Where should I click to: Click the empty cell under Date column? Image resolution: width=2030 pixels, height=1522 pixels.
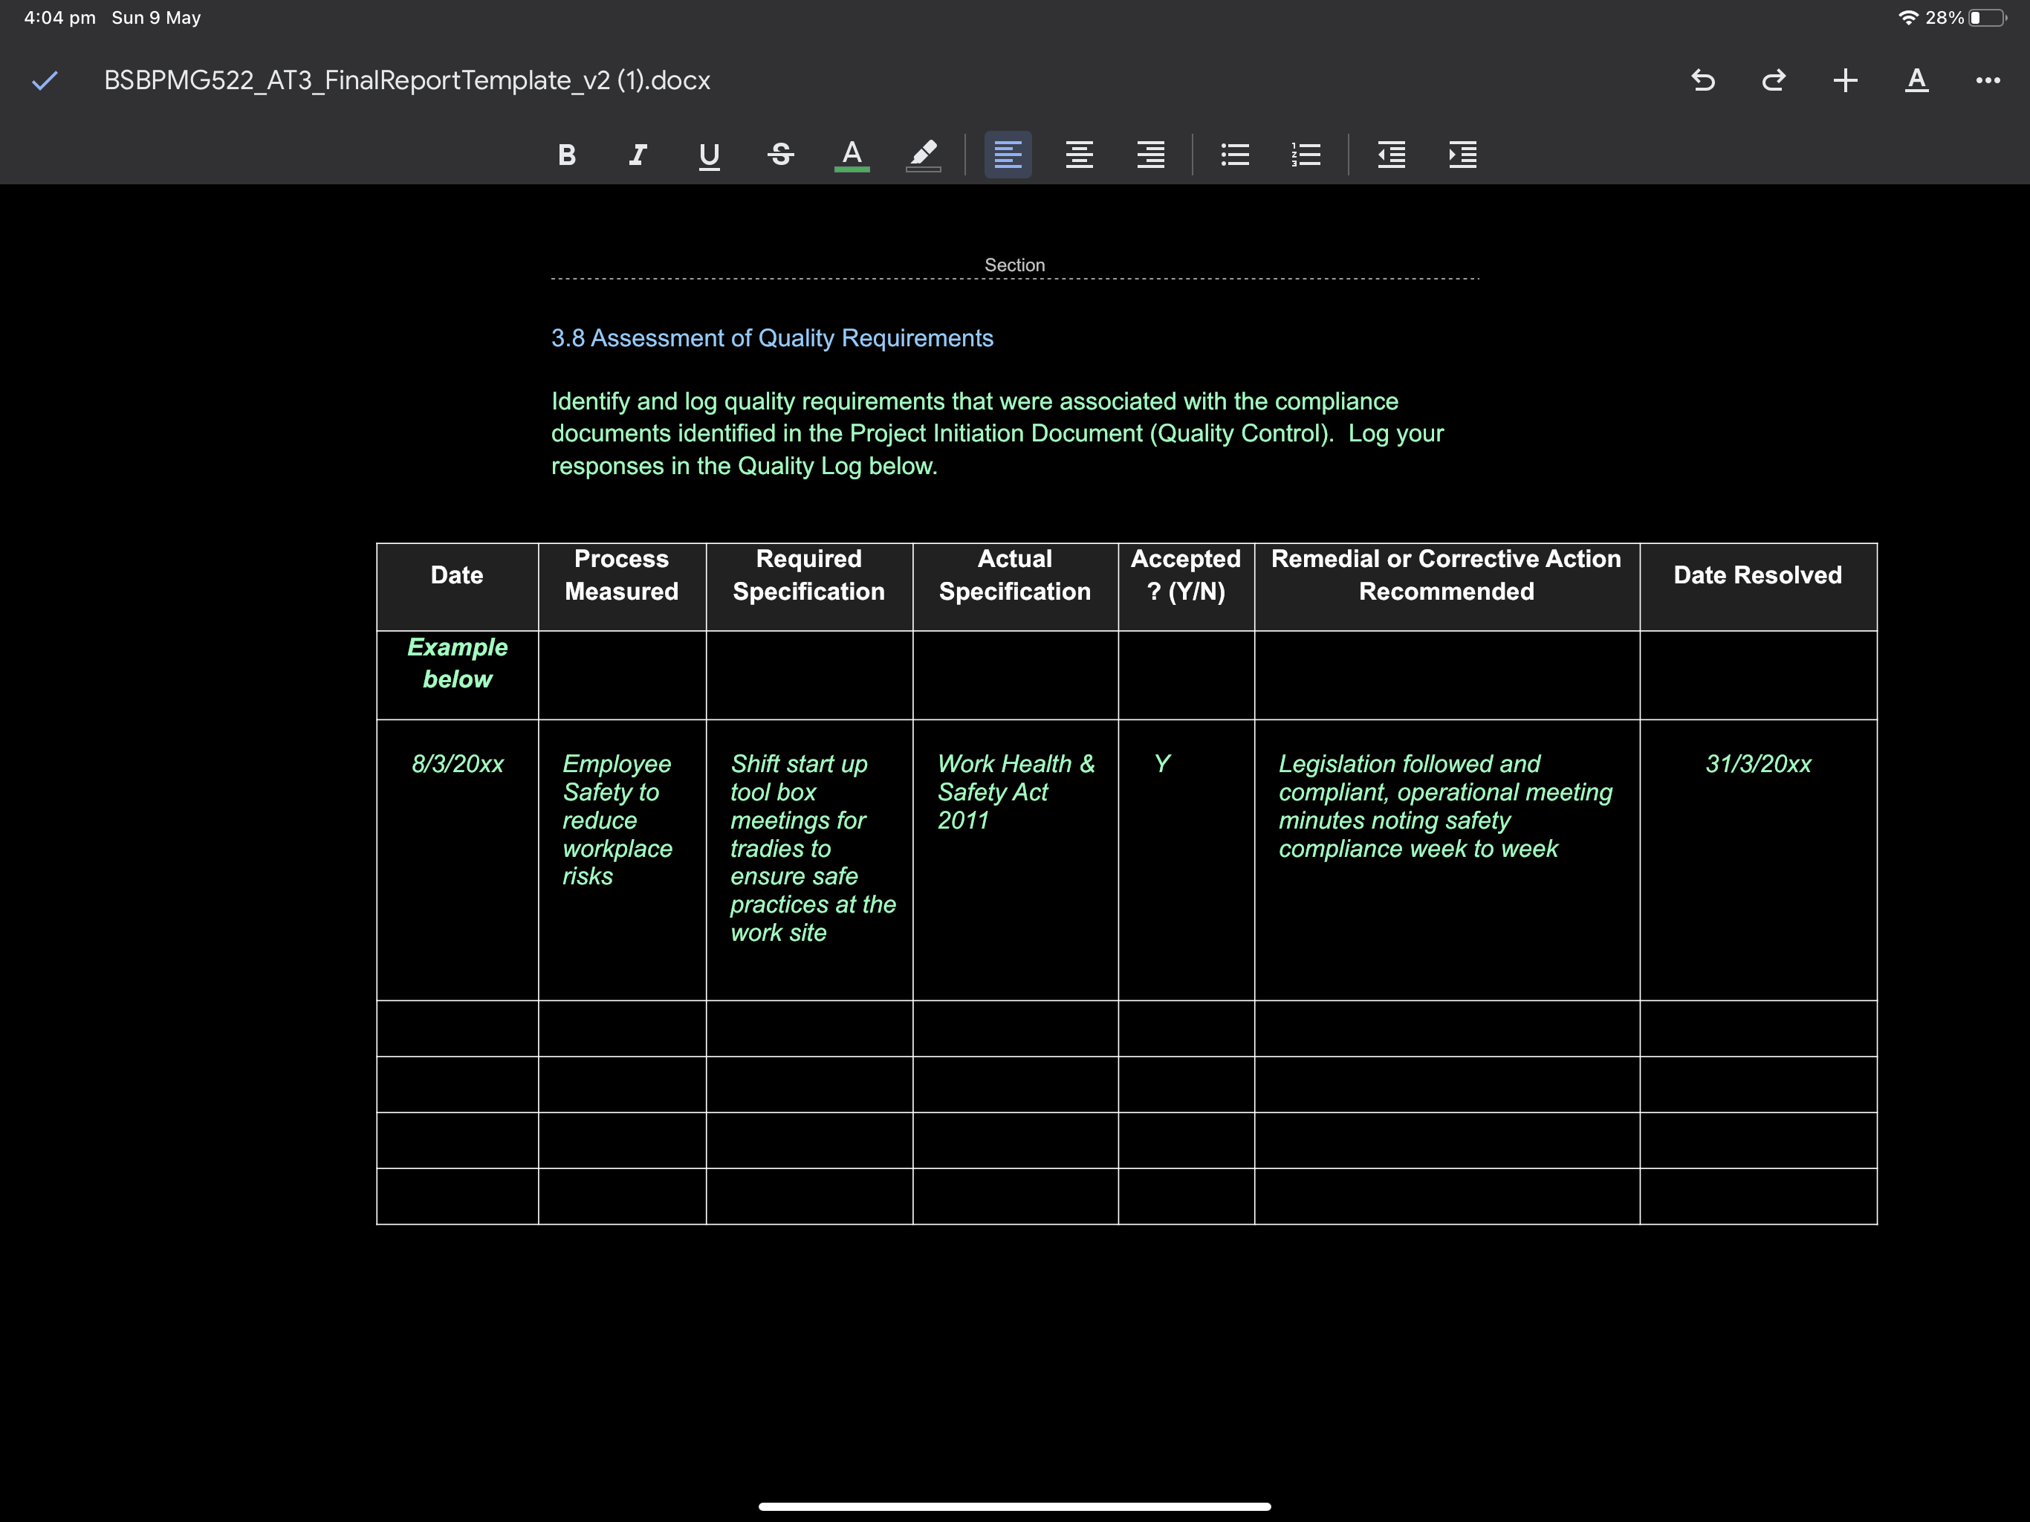click(x=457, y=1028)
